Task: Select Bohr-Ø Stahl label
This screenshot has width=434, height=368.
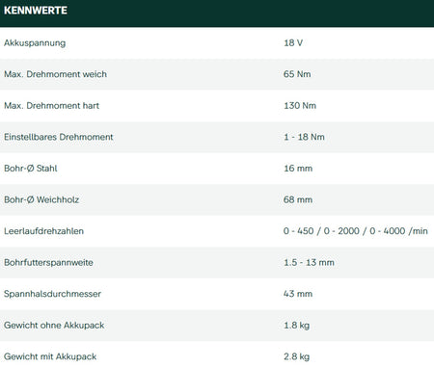Action: [x=31, y=169]
